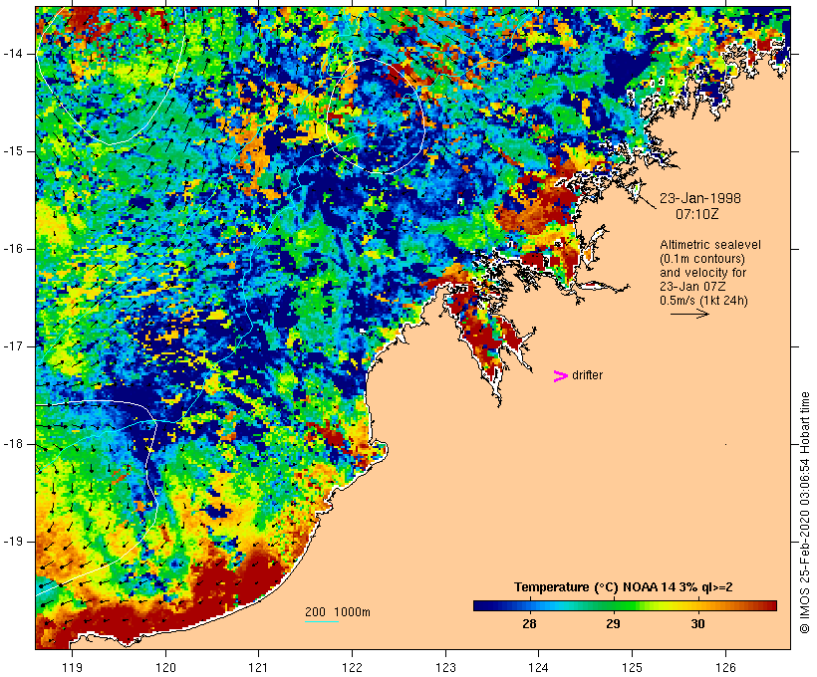Click the 0.5m/s velocity scale arrow

pyautogui.click(x=689, y=314)
